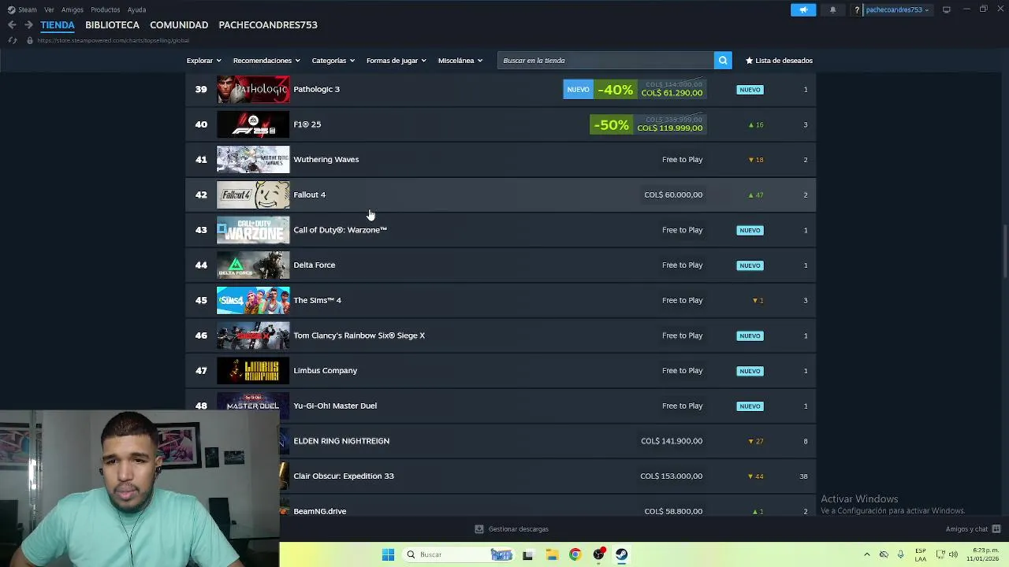Click the Delta Force thumbnail
The width and height of the screenshot is (1009, 567).
coord(253,265)
